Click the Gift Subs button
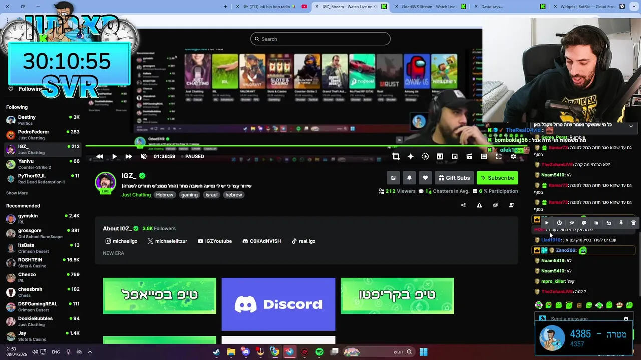The width and height of the screenshot is (641, 360). pos(454,178)
